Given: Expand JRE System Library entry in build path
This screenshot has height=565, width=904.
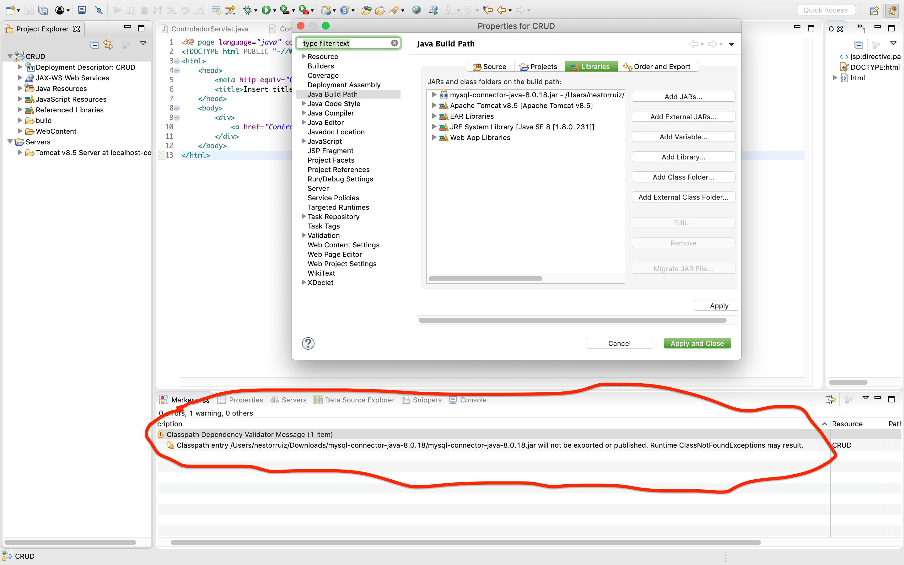Looking at the screenshot, I should 434,127.
